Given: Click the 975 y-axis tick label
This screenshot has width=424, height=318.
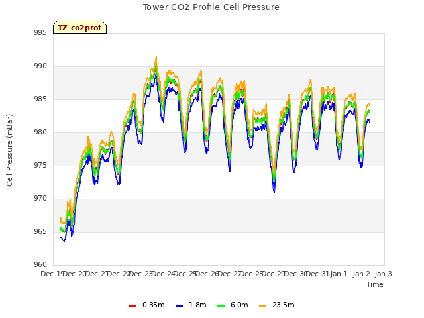Looking at the screenshot, I should click(40, 166).
